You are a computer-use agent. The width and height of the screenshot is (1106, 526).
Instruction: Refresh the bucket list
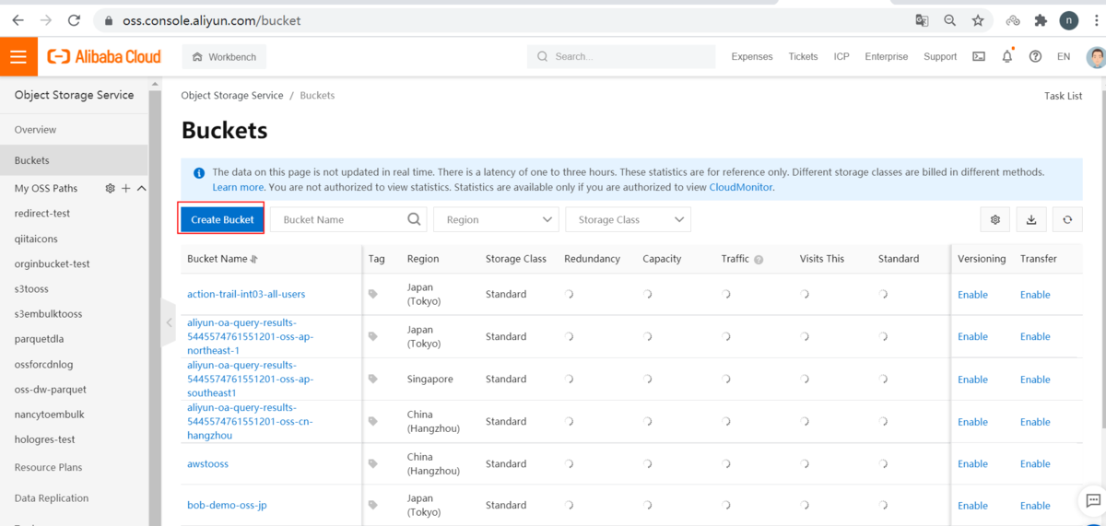[x=1067, y=219]
